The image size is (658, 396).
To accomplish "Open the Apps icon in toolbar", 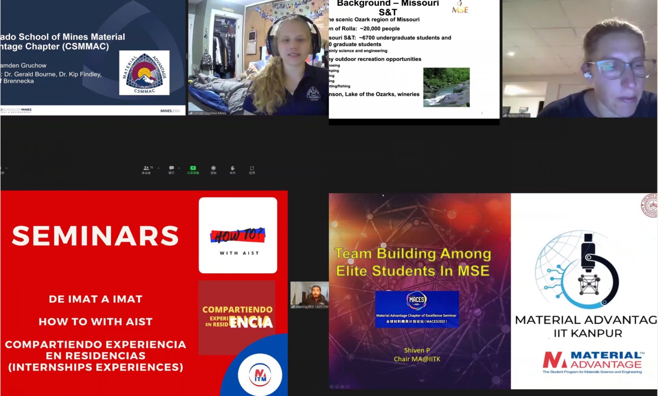I will tap(252, 168).
